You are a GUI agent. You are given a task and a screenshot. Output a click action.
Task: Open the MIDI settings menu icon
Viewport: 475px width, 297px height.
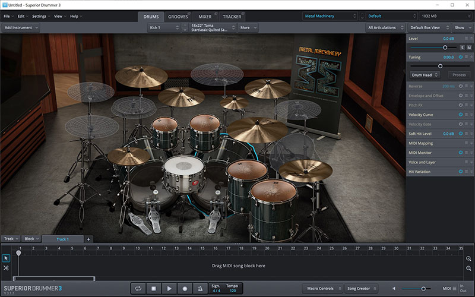(454, 289)
